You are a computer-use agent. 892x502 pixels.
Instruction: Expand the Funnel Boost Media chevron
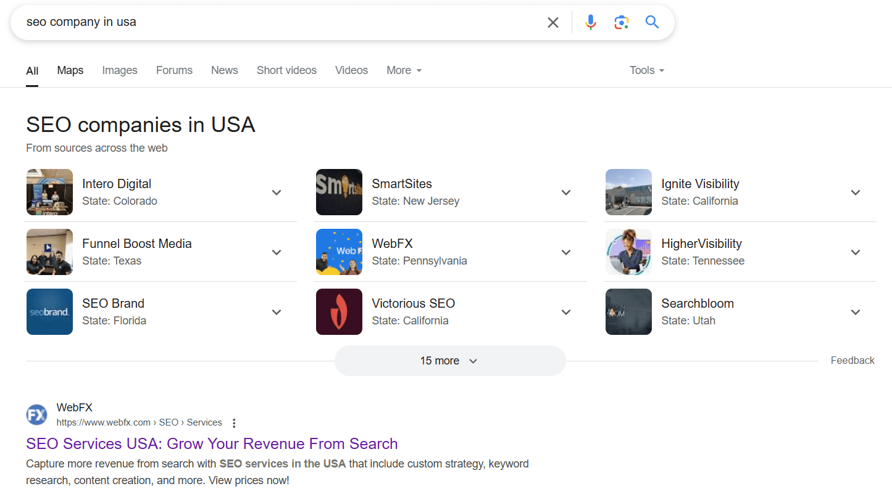pyautogui.click(x=277, y=252)
